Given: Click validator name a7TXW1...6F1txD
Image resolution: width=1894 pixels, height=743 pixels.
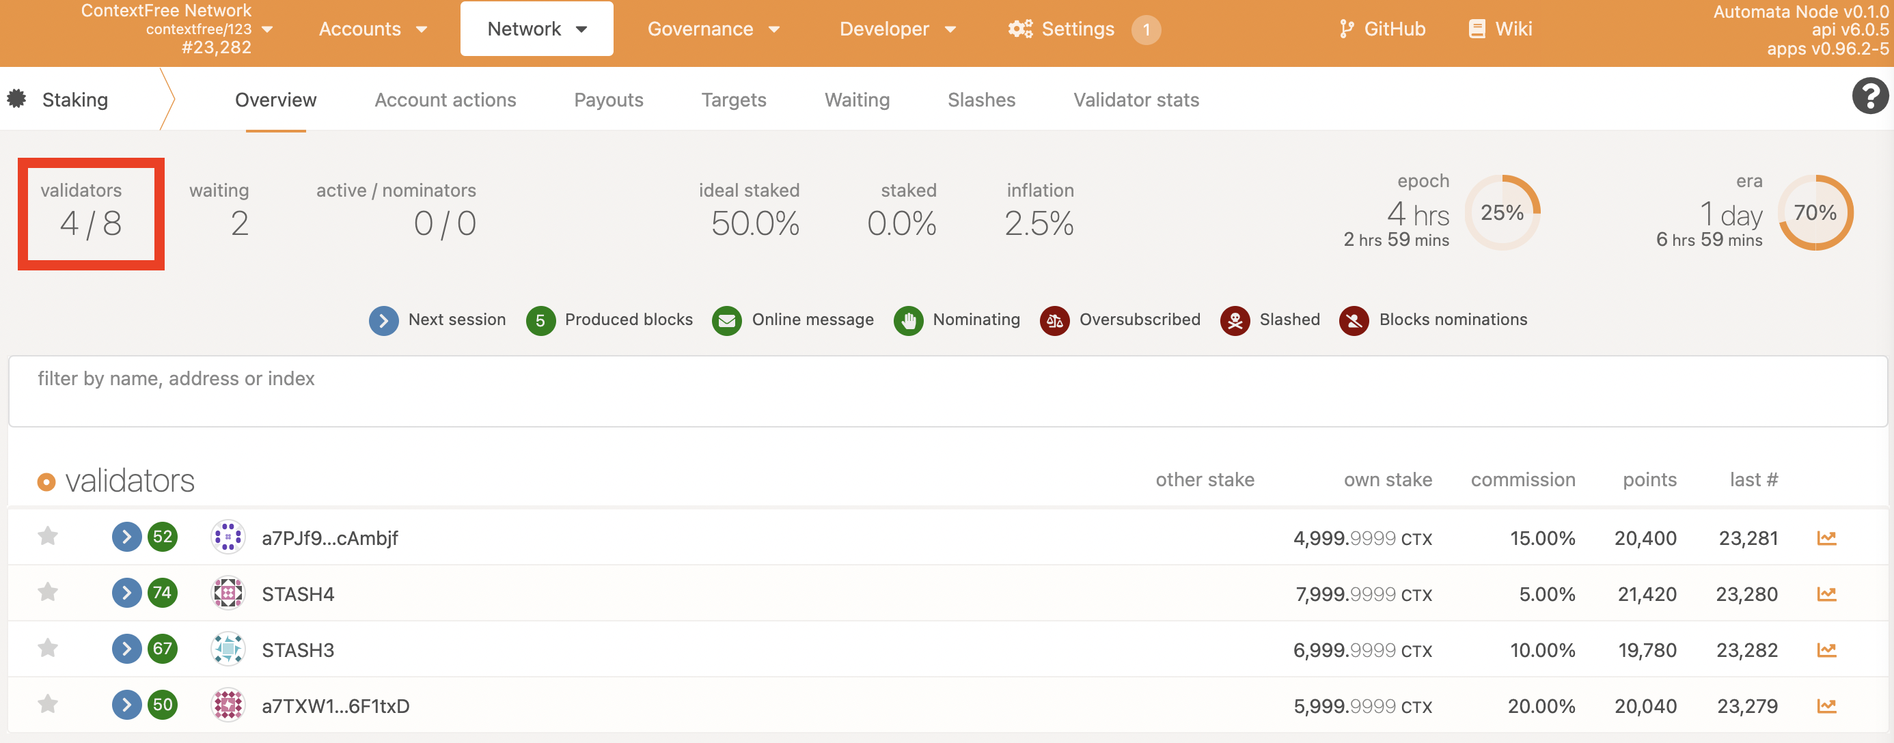Looking at the screenshot, I should (336, 705).
